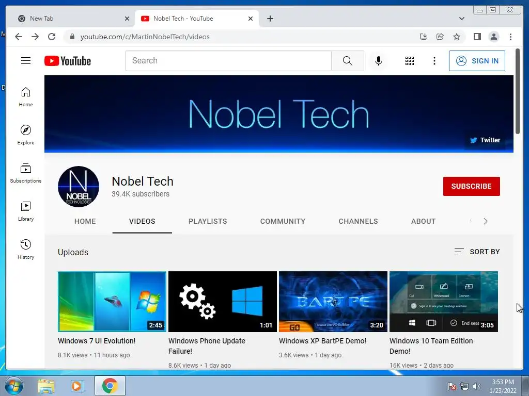Go to Home in the sidebar

pos(26,97)
